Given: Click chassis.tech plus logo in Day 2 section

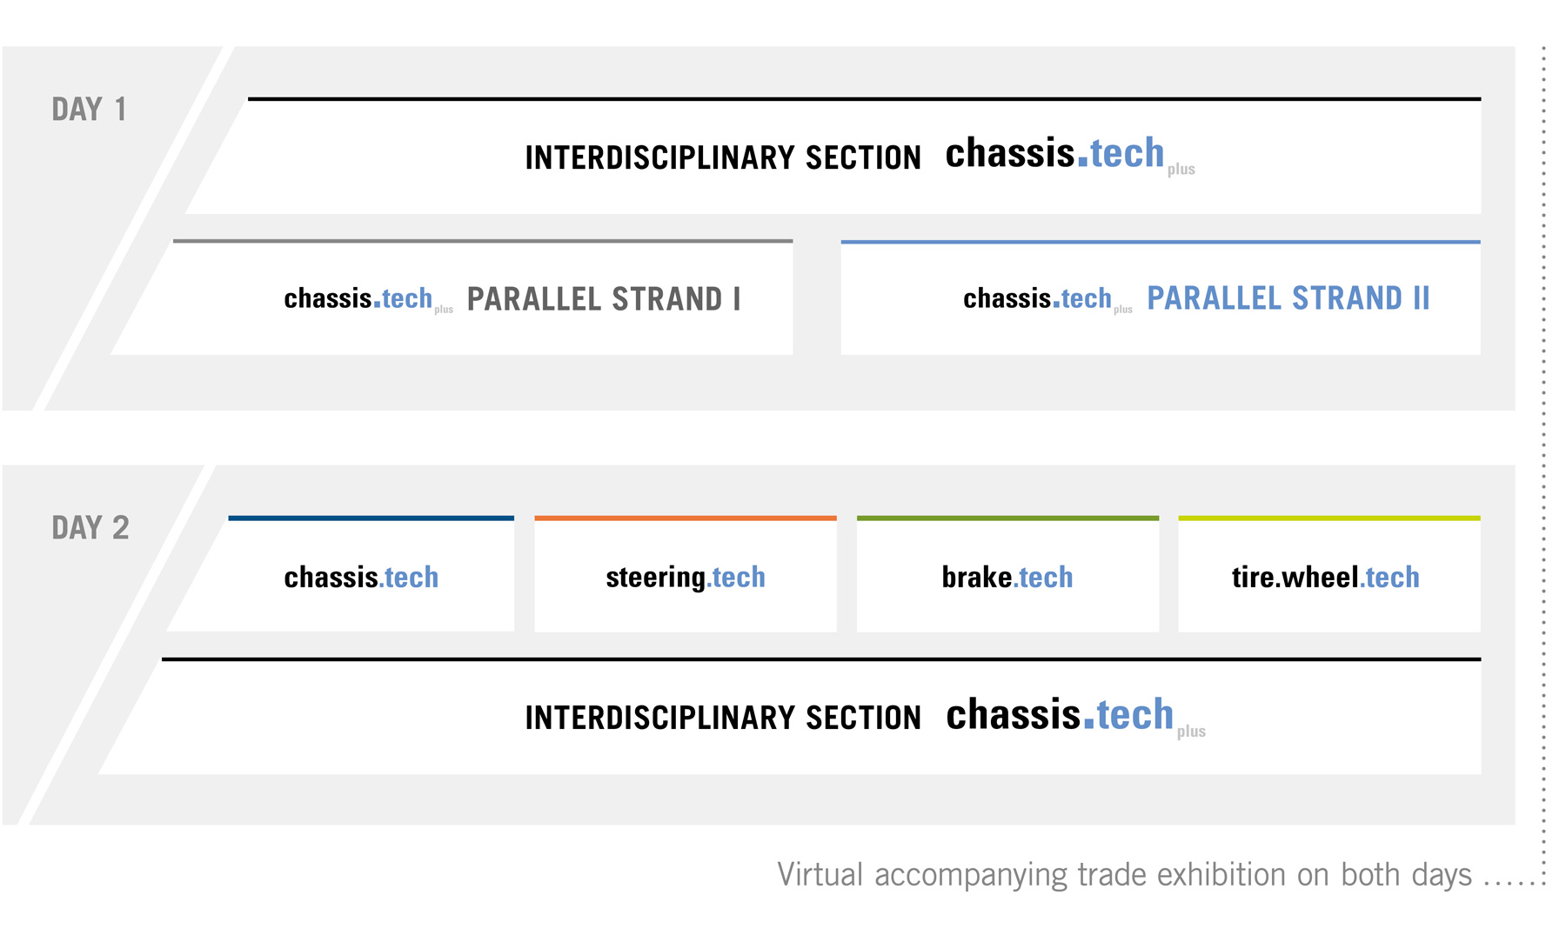Looking at the screenshot, I should point(1076,716).
